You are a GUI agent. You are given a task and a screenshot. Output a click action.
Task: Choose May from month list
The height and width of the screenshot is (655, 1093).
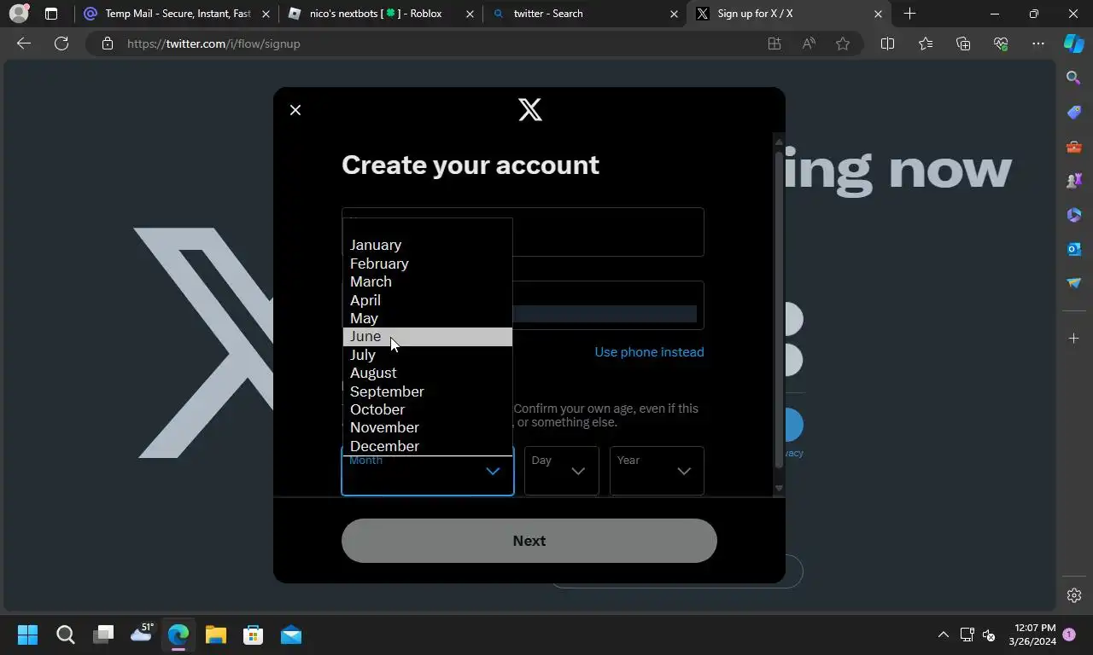pos(427,318)
